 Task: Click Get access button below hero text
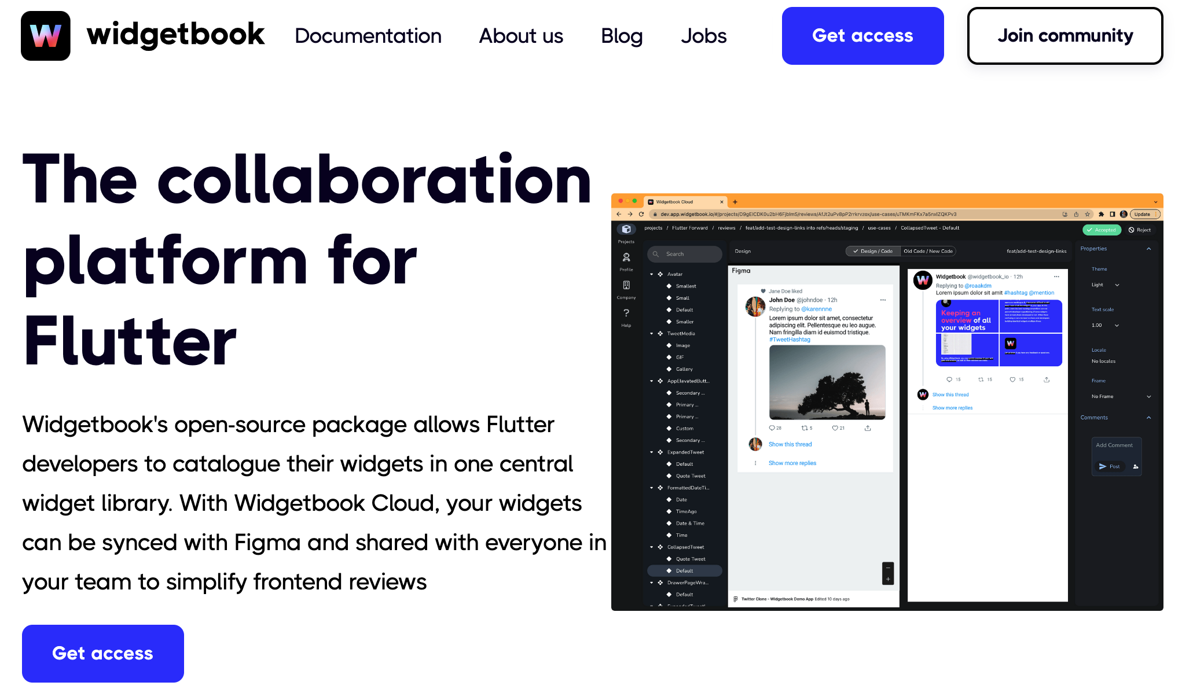coord(103,654)
